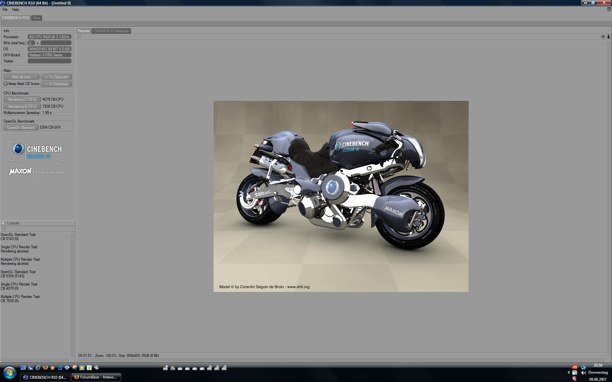612x382 pixels.
Task: Switch to the View tab
Action: pyautogui.click(x=36, y=18)
